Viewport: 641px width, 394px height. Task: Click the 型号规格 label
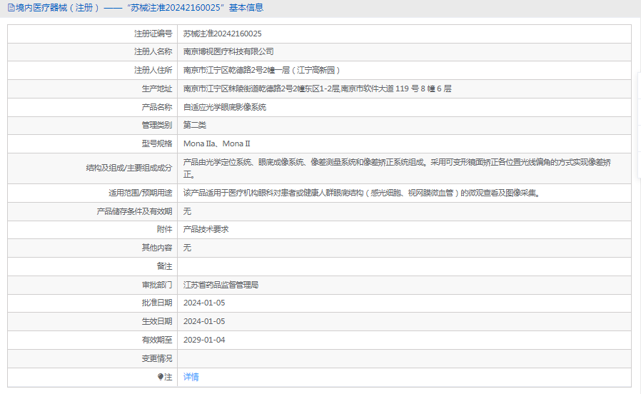tap(157, 143)
